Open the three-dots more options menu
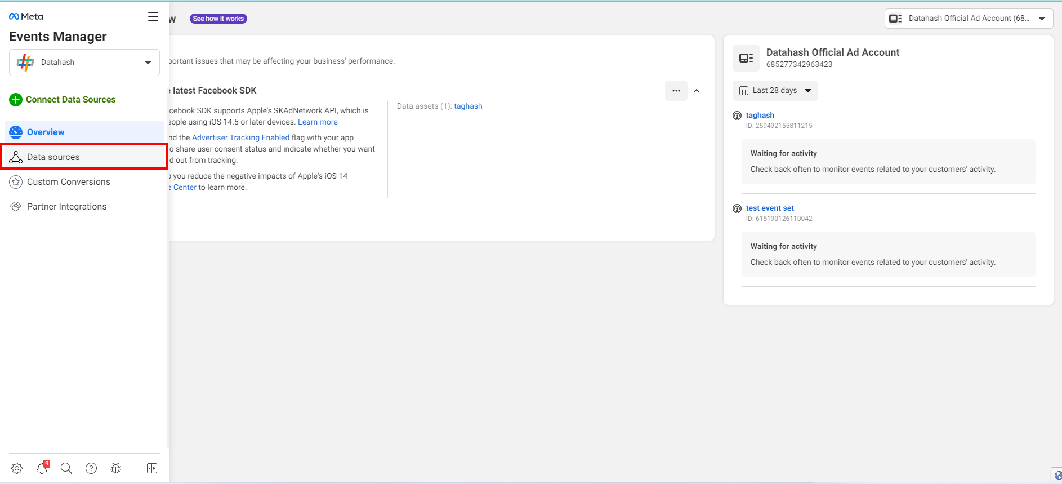The image size is (1062, 484). tap(676, 91)
